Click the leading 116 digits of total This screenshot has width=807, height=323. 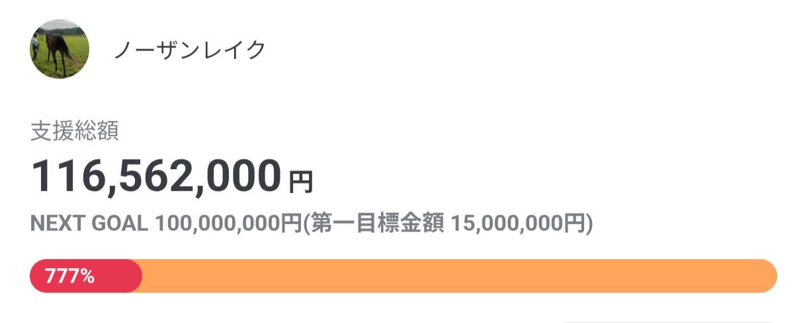tap(65, 176)
